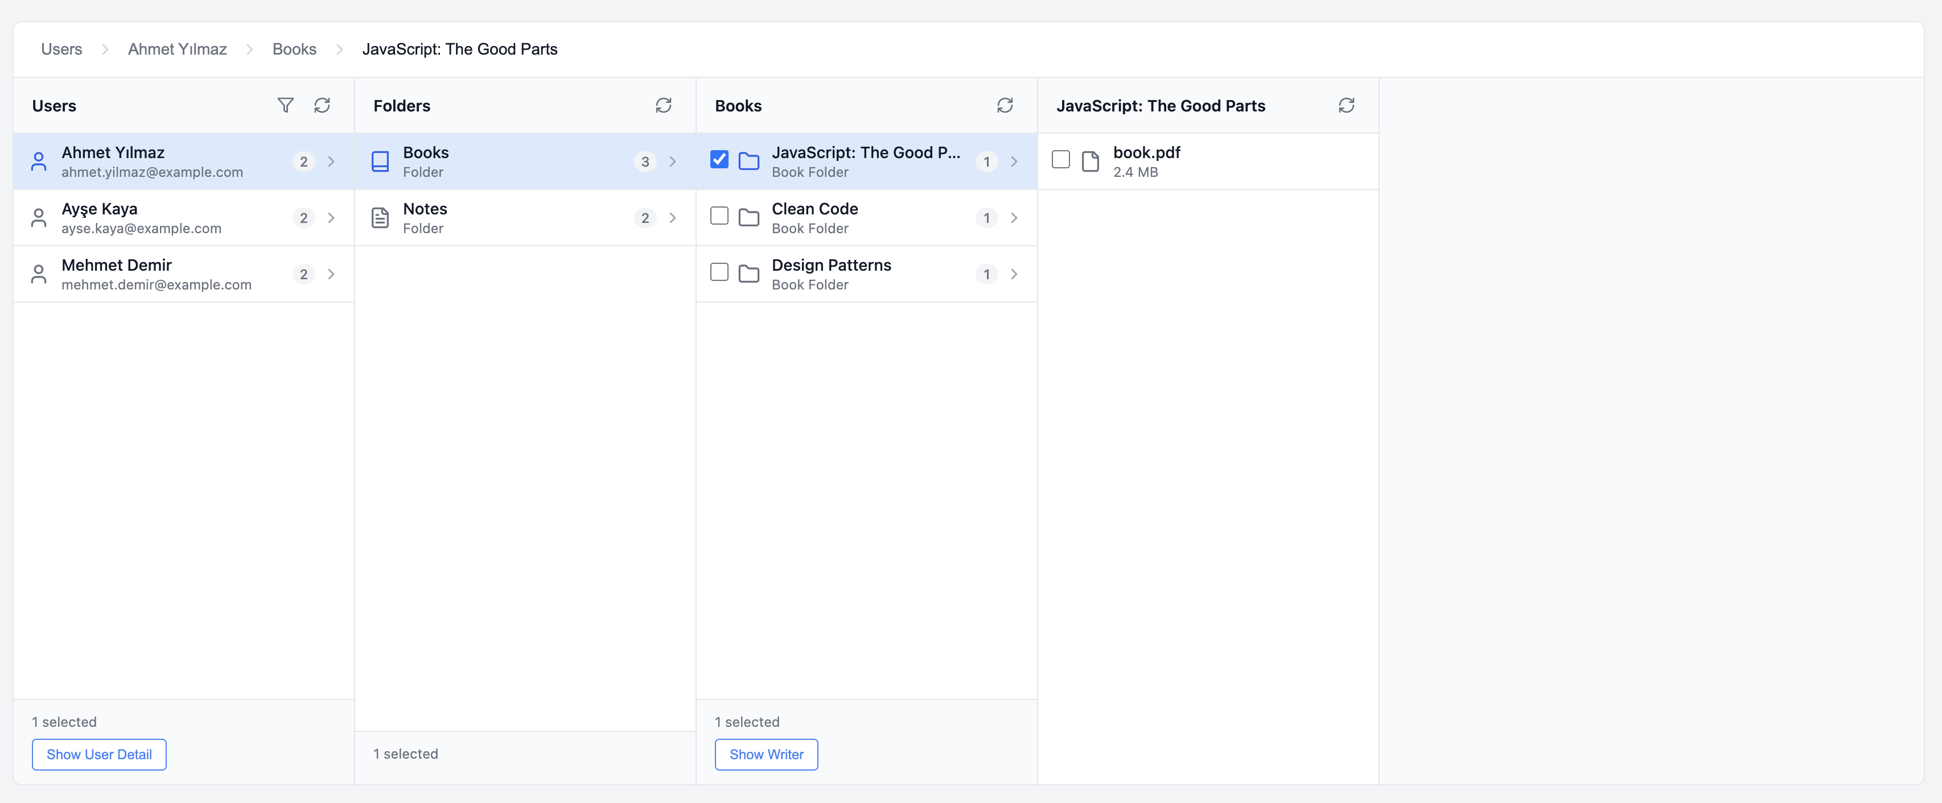The height and width of the screenshot is (803, 1942).
Task: Click the count badge 3 on Books folder
Action: tap(644, 162)
